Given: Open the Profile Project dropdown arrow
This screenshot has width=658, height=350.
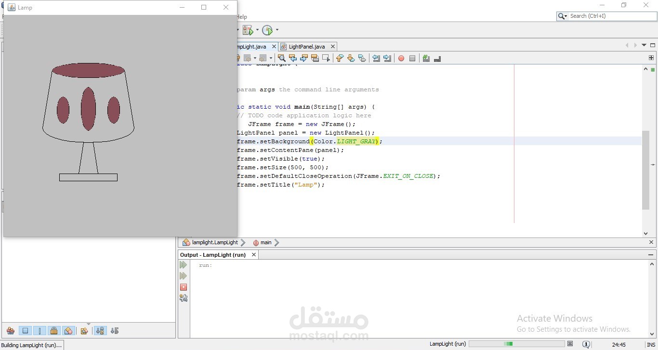Looking at the screenshot, I should [277, 30].
